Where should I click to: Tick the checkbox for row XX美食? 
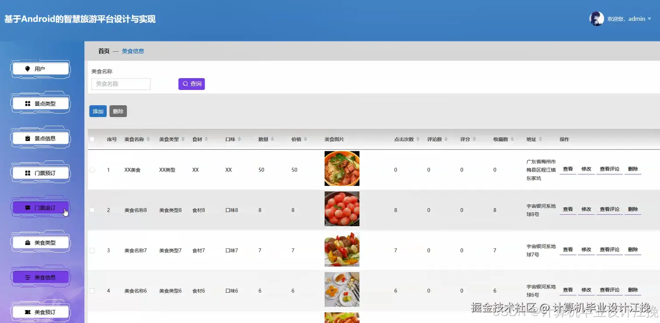[x=92, y=170]
